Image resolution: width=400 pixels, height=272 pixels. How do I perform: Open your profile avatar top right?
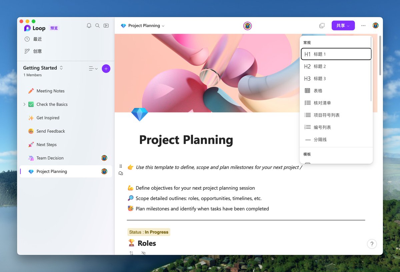click(x=375, y=25)
